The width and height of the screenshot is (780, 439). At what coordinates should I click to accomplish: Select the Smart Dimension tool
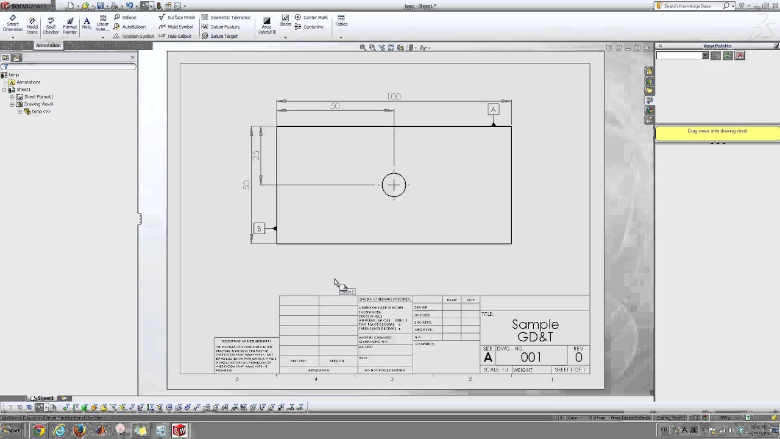(x=12, y=24)
